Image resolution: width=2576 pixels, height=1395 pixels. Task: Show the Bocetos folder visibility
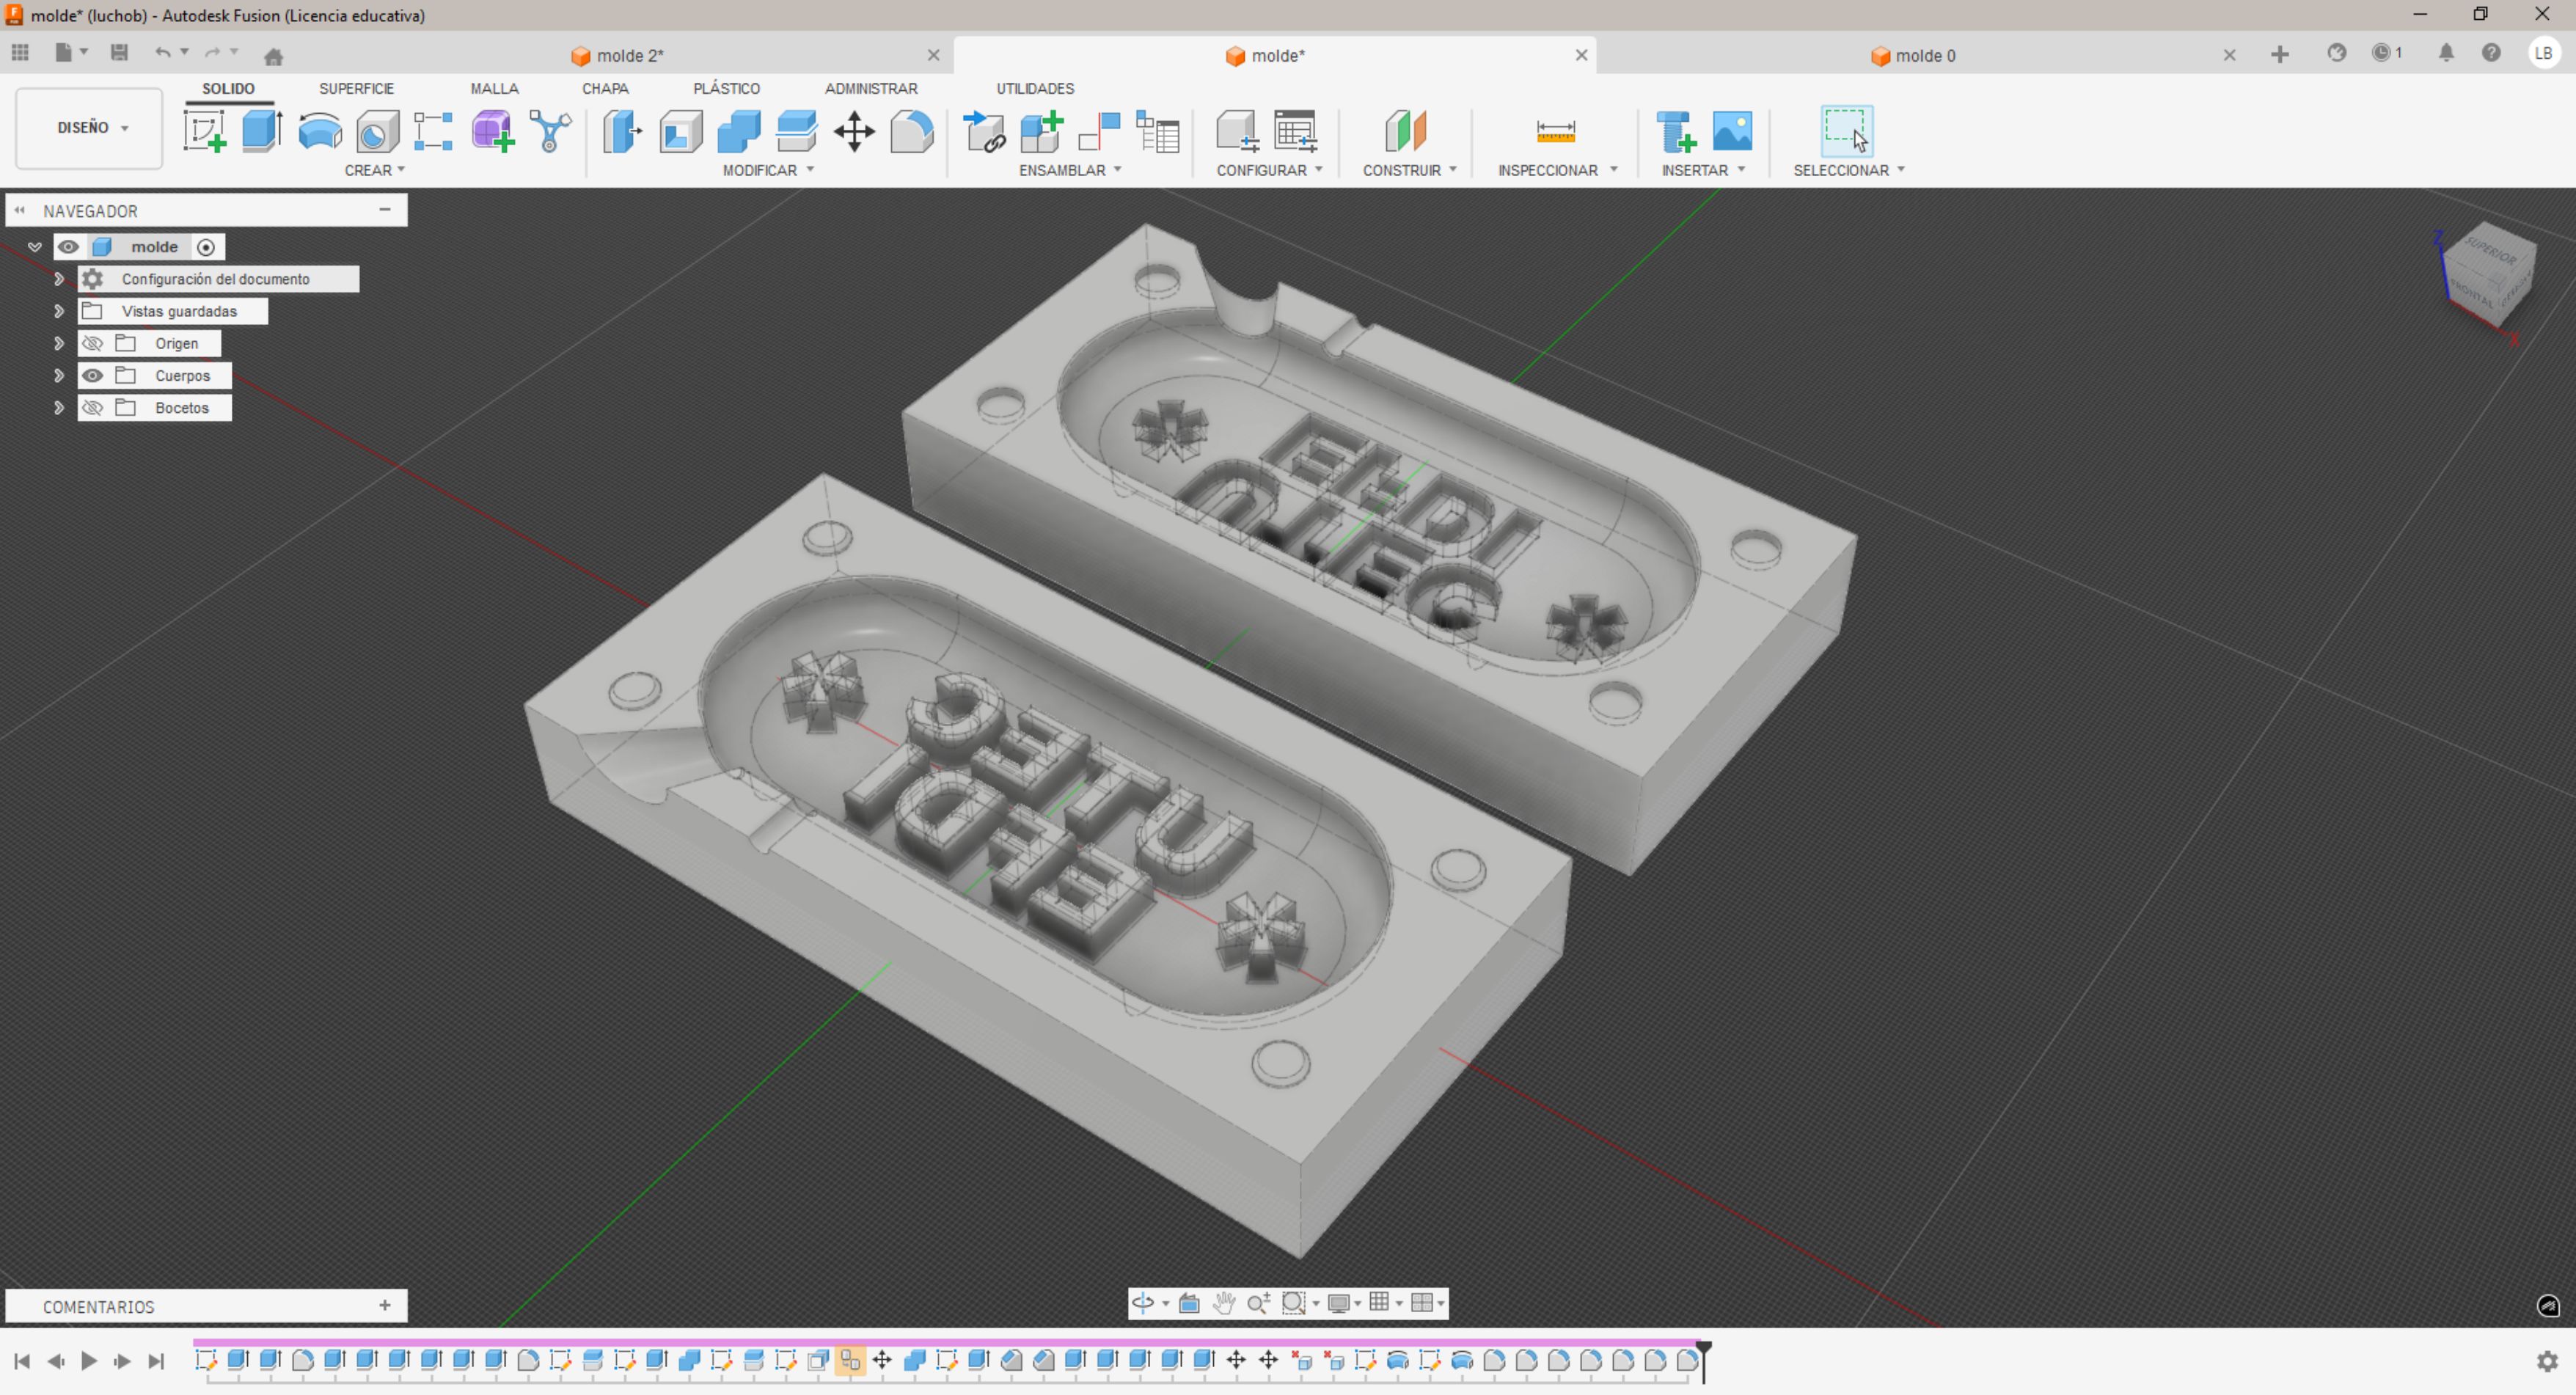coord(93,408)
